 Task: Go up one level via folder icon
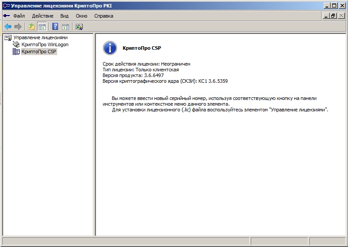point(32,27)
